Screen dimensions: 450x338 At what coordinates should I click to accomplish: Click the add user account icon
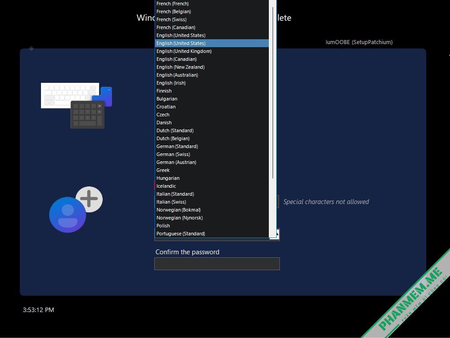coord(76,210)
